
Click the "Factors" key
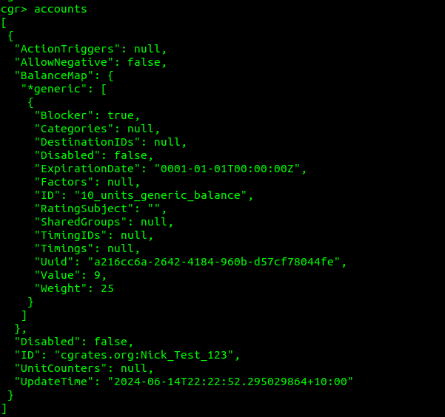pyautogui.click(x=64, y=182)
